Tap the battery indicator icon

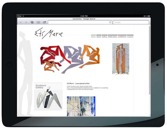tap(149, 16)
